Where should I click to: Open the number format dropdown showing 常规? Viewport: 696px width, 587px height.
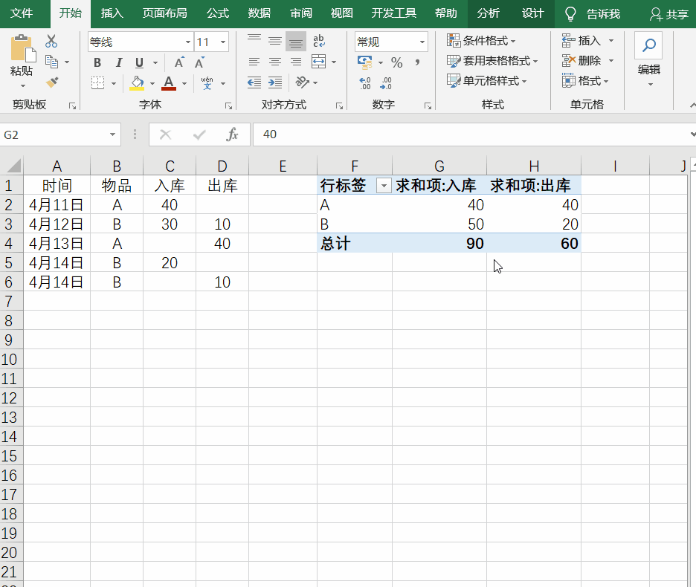click(421, 41)
